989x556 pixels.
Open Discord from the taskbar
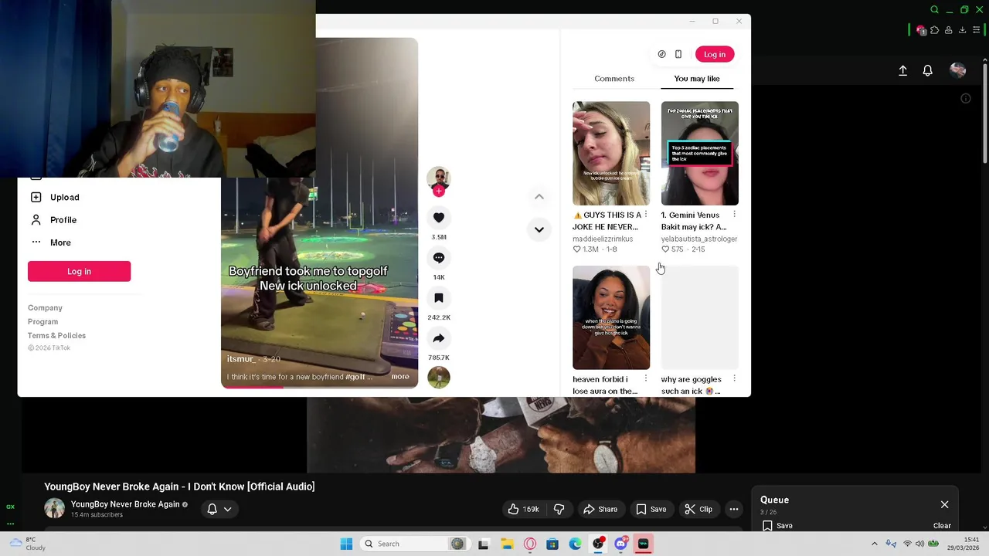pyautogui.click(x=620, y=544)
